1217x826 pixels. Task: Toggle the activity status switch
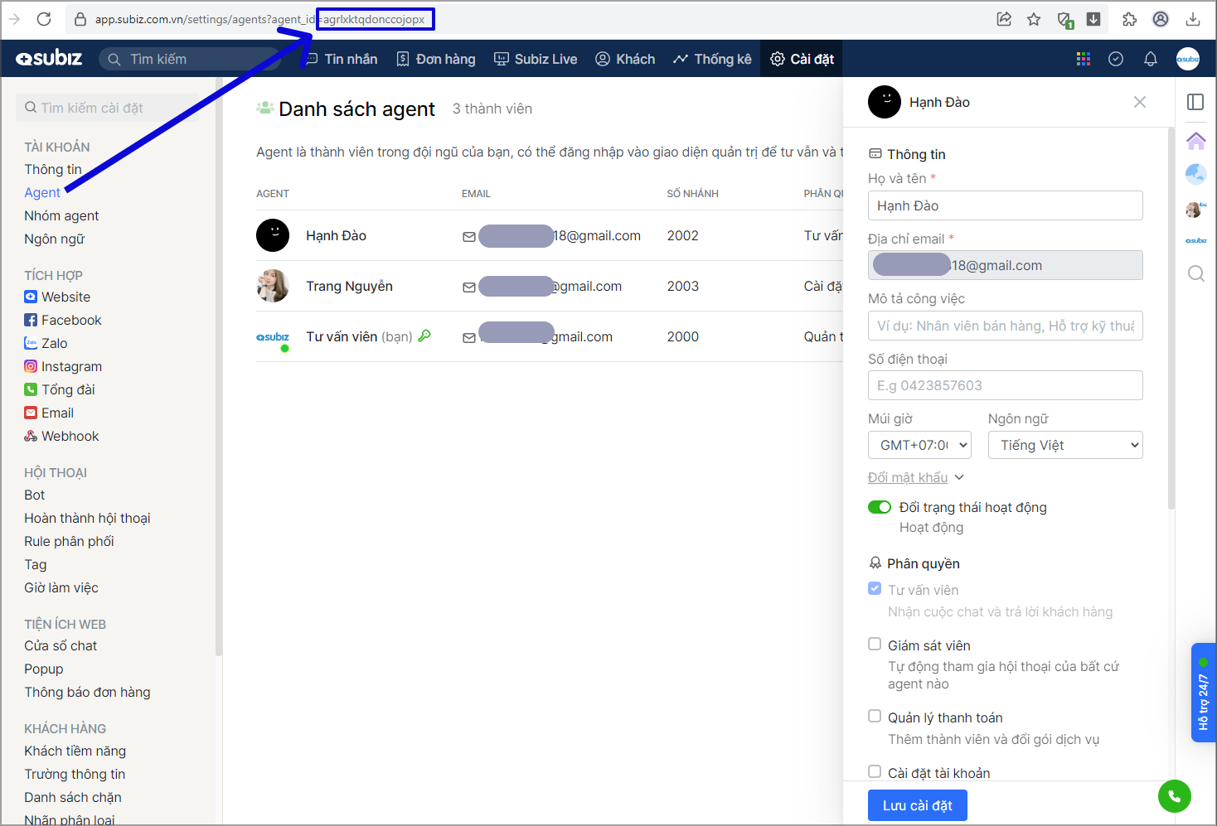pos(879,507)
